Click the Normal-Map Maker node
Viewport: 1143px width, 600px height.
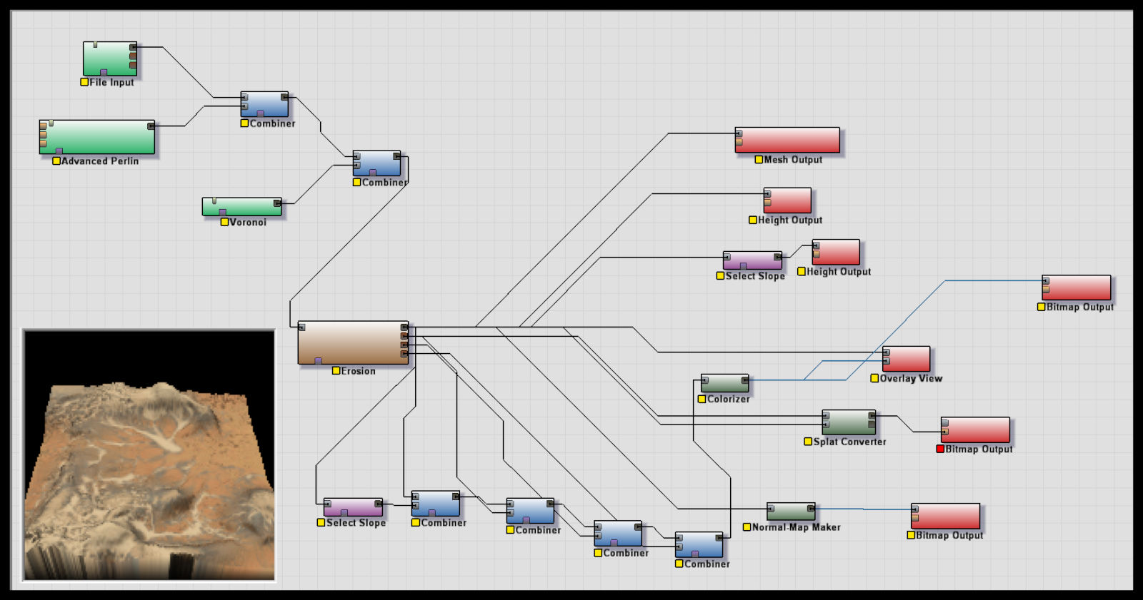[x=790, y=511]
